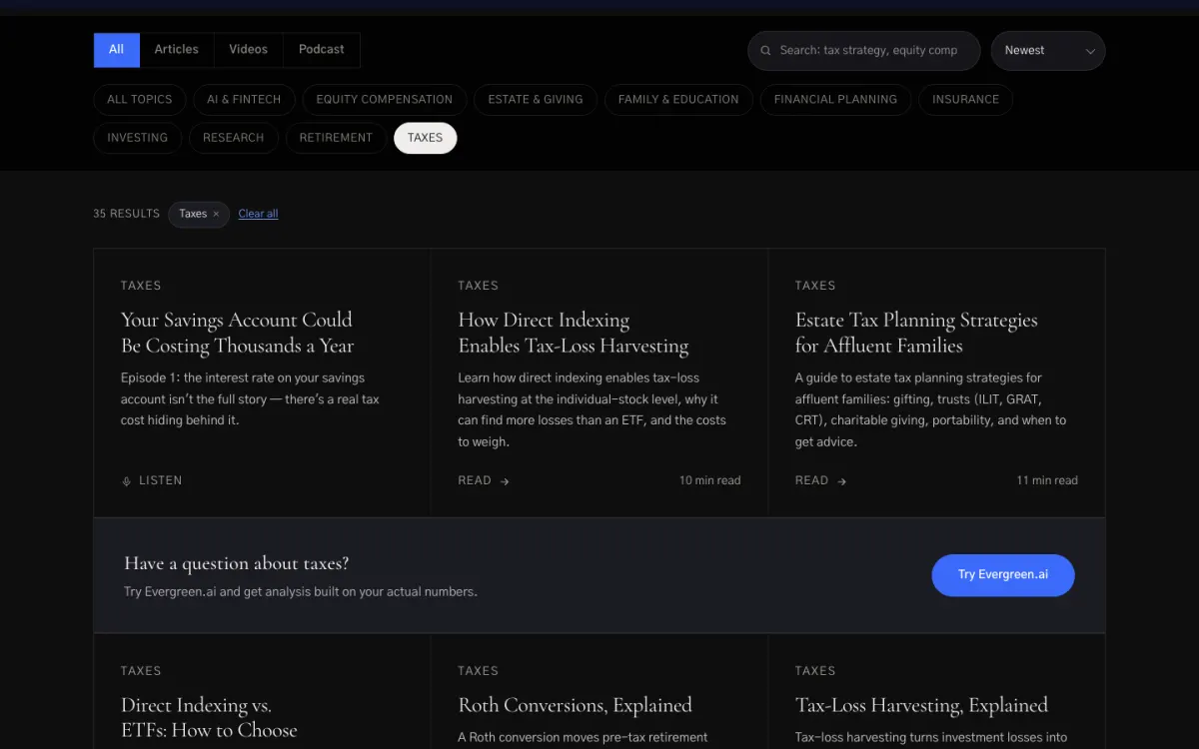Filter by ESTATE & GIVING topic
The width and height of the screenshot is (1199, 749).
536,100
